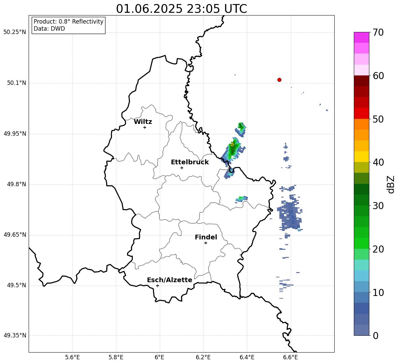Viewport: 399px width, 364px height.
Task: Click the 5.8°E longitude label
Action: tap(116, 357)
